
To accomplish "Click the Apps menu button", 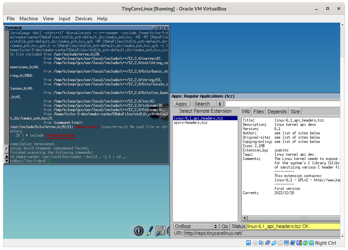I will (x=181, y=104).
